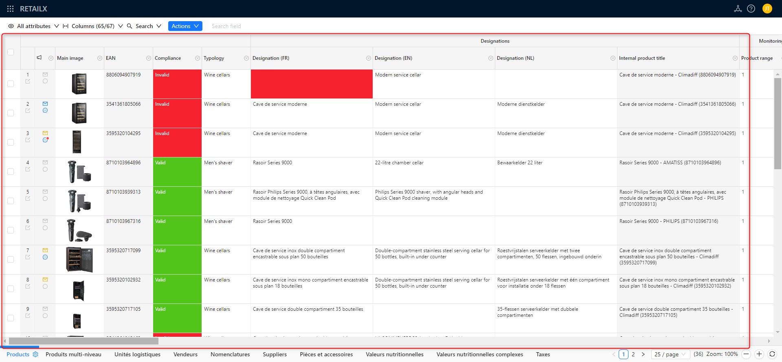Open the RETAILX app launcher grid
This screenshot has height=362, width=782.
[11, 9]
